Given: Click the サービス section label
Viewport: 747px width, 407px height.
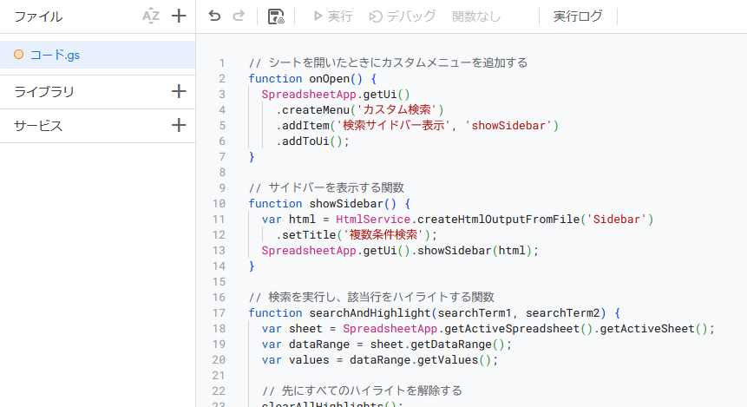Looking at the screenshot, I should click(x=38, y=126).
